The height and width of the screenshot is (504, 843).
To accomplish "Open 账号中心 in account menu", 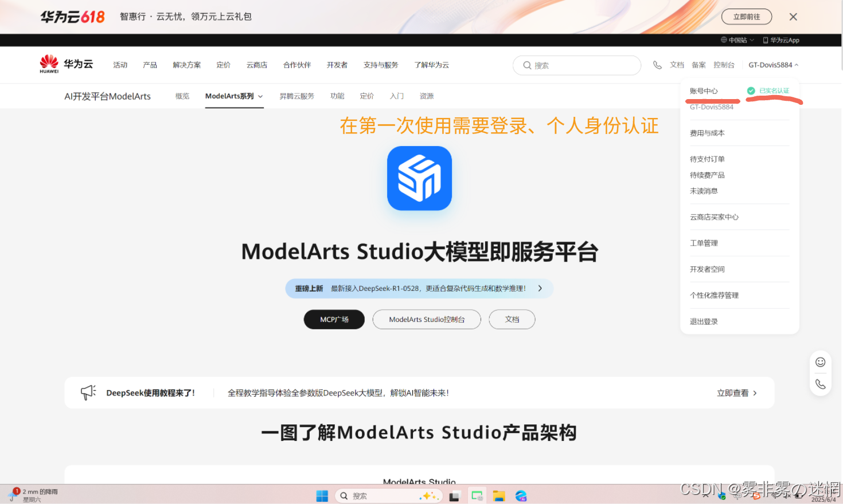I will (x=704, y=91).
